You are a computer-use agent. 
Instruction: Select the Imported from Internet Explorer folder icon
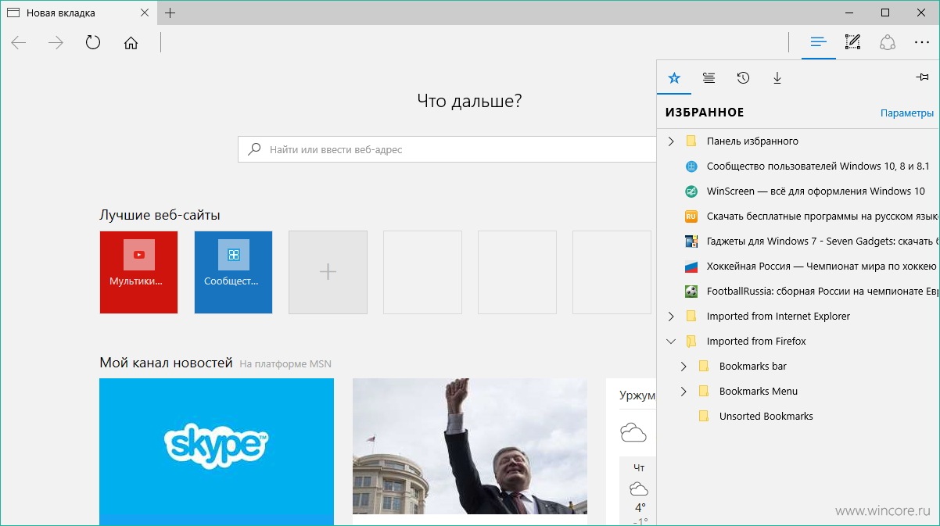(691, 317)
